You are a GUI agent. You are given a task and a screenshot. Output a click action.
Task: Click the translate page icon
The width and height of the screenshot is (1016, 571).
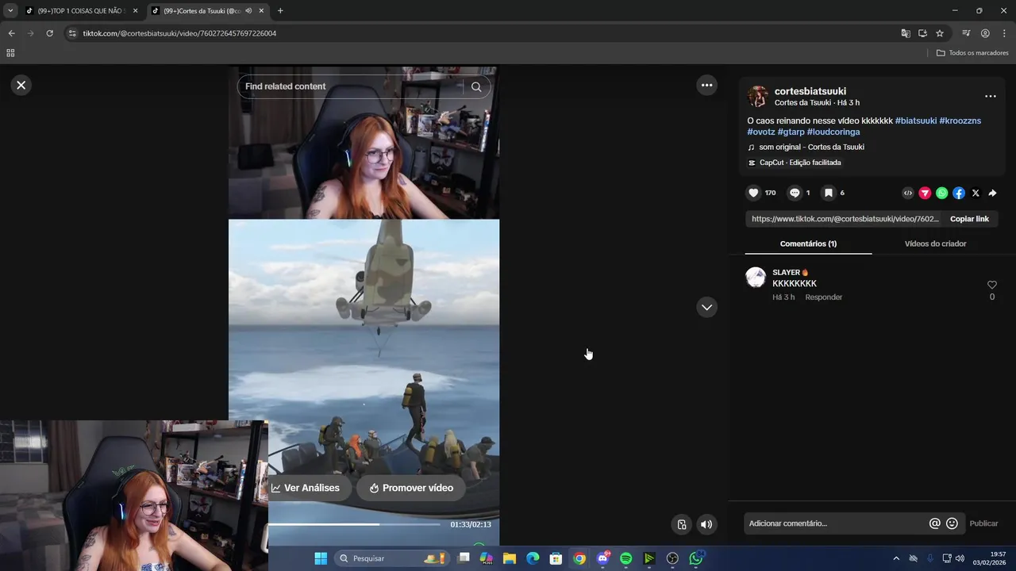(906, 33)
